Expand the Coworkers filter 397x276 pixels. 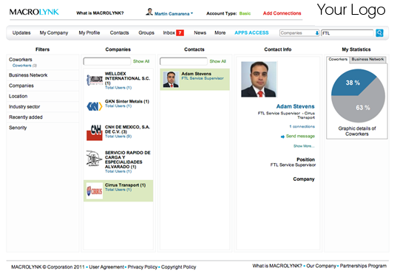tap(21, 60)
